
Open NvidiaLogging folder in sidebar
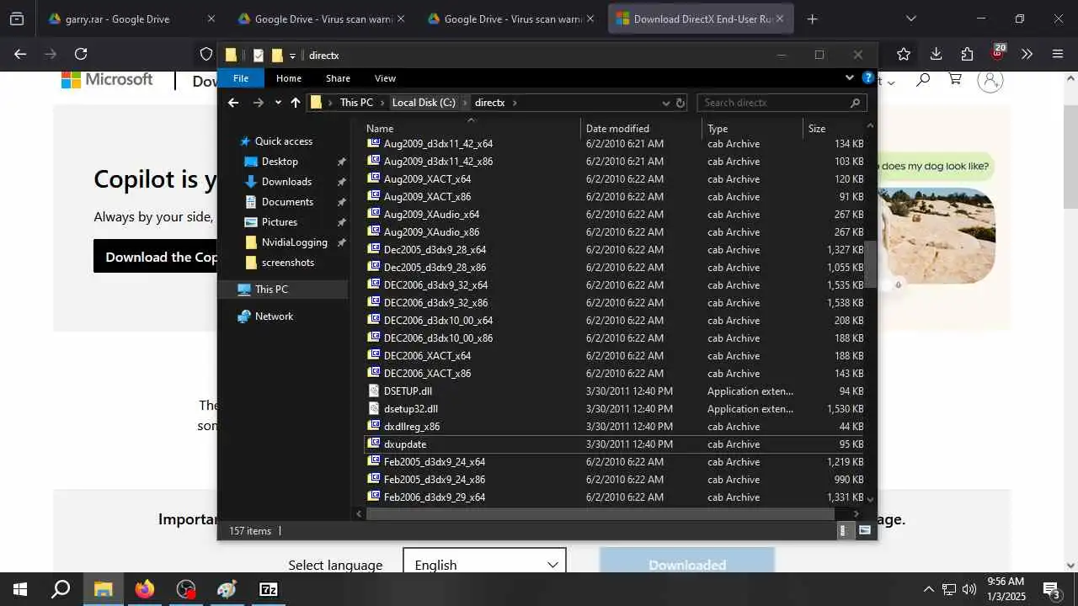pos(294,242)
